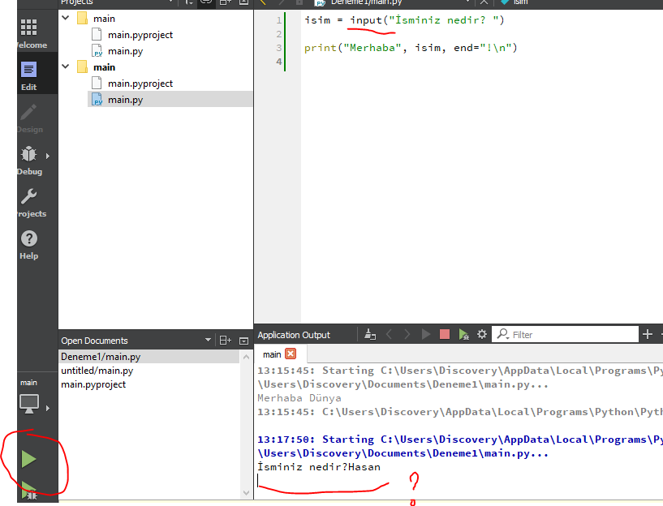Open first main.py in project tree
This screenshot has width=663, height=506.
click(x=125, y=51)
